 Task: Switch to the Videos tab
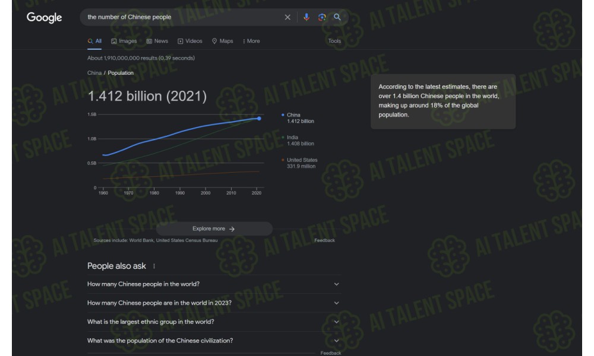click(x=190, y=41)
